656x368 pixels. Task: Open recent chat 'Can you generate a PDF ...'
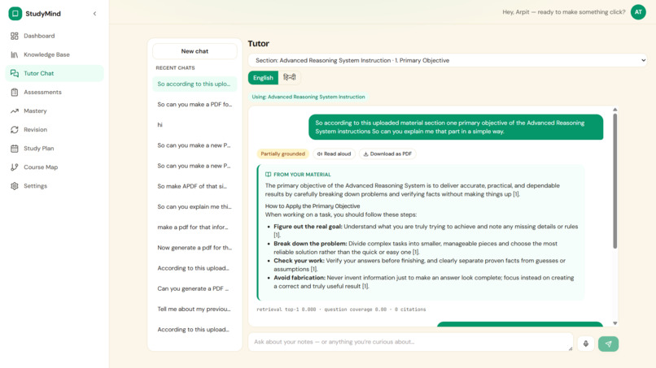pyautogui.click(x=195, y=288)
